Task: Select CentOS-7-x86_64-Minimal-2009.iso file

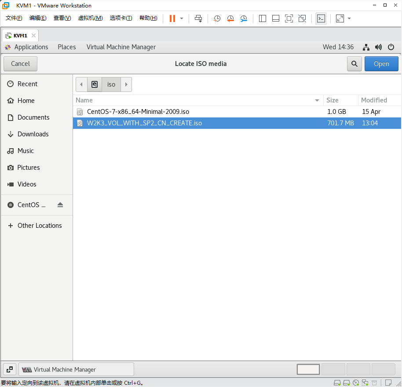Action: (237, 112)
